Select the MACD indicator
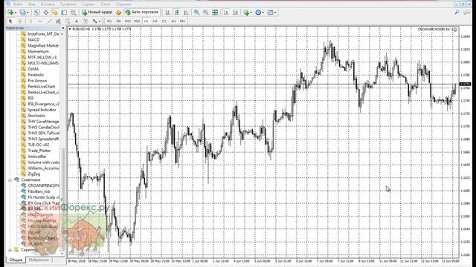Screen dimensions: 476x267 [x=33, y=39]
